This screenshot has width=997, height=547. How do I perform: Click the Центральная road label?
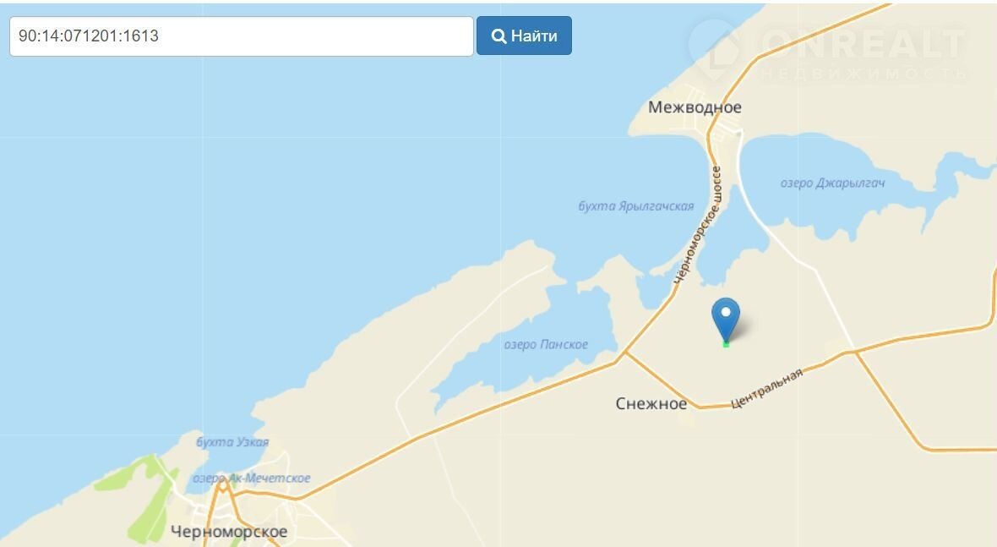[766, 388]
